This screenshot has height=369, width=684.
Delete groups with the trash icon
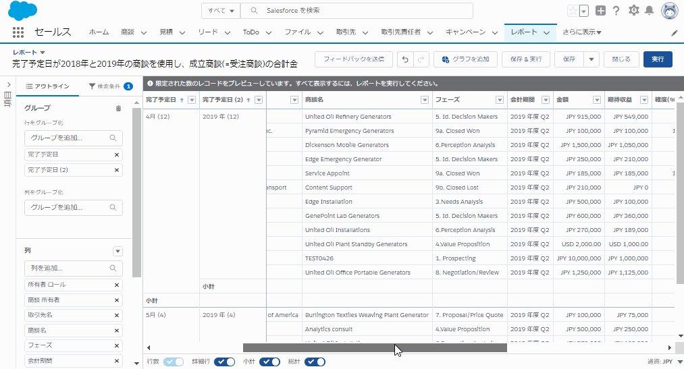click(118, 109)
